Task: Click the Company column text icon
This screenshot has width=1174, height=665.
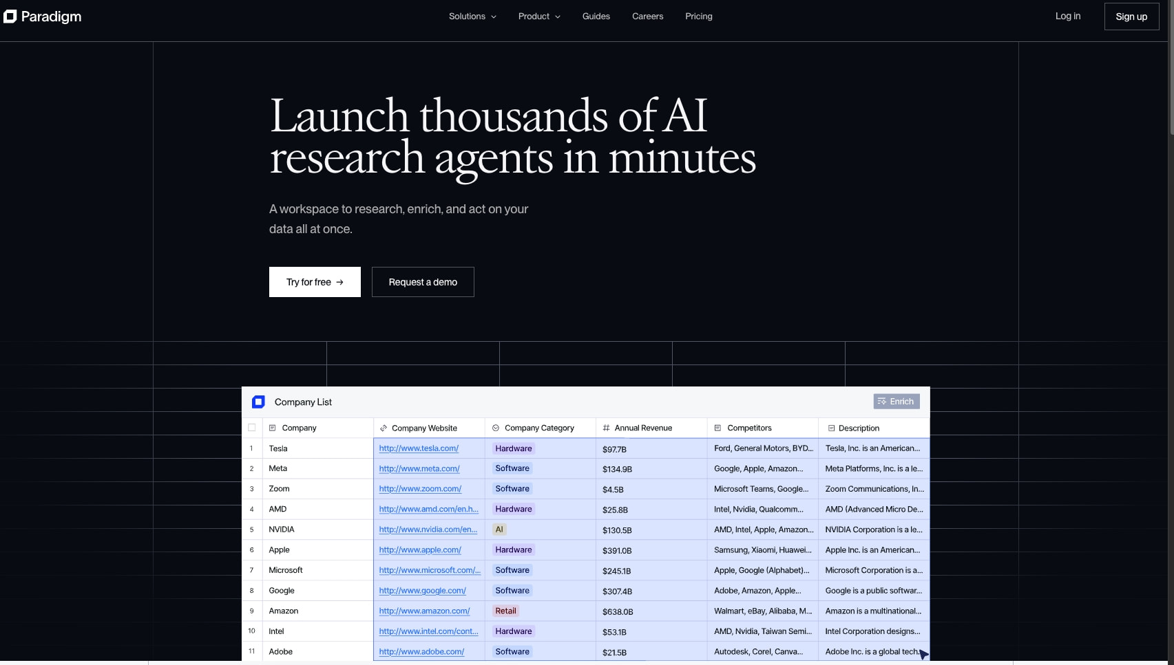Action: click(272, 428)
